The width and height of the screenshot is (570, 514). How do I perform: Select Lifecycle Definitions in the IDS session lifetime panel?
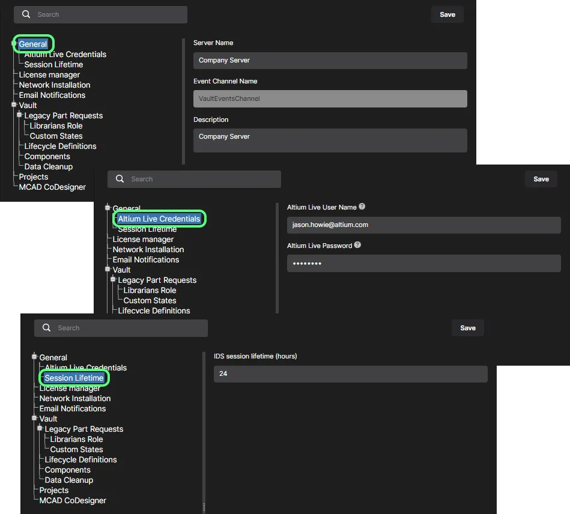coord(80,459)
